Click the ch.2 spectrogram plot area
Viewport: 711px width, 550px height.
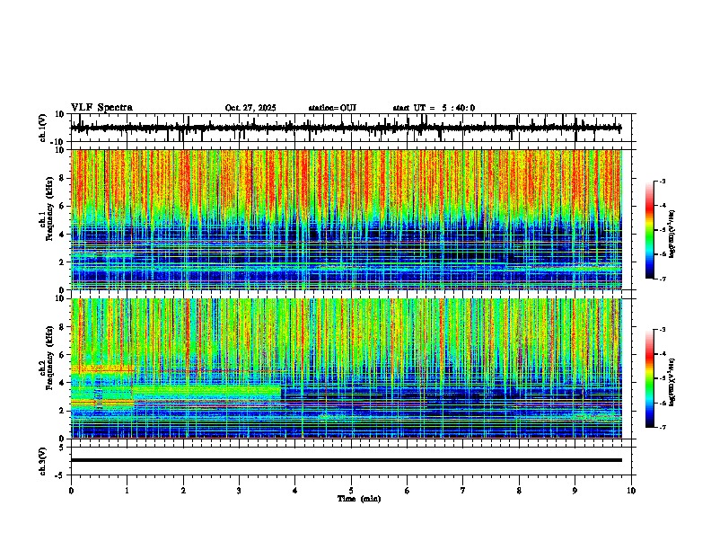[x=346, y=368]
